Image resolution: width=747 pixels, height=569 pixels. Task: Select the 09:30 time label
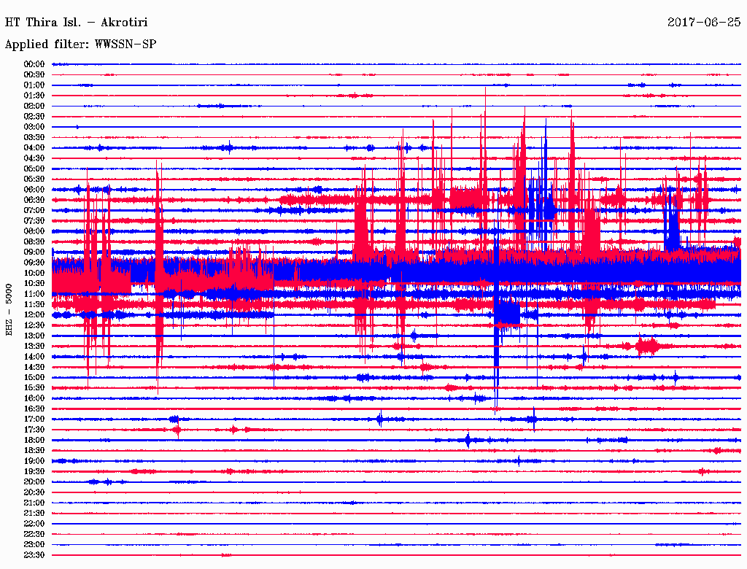pos(34,263)
